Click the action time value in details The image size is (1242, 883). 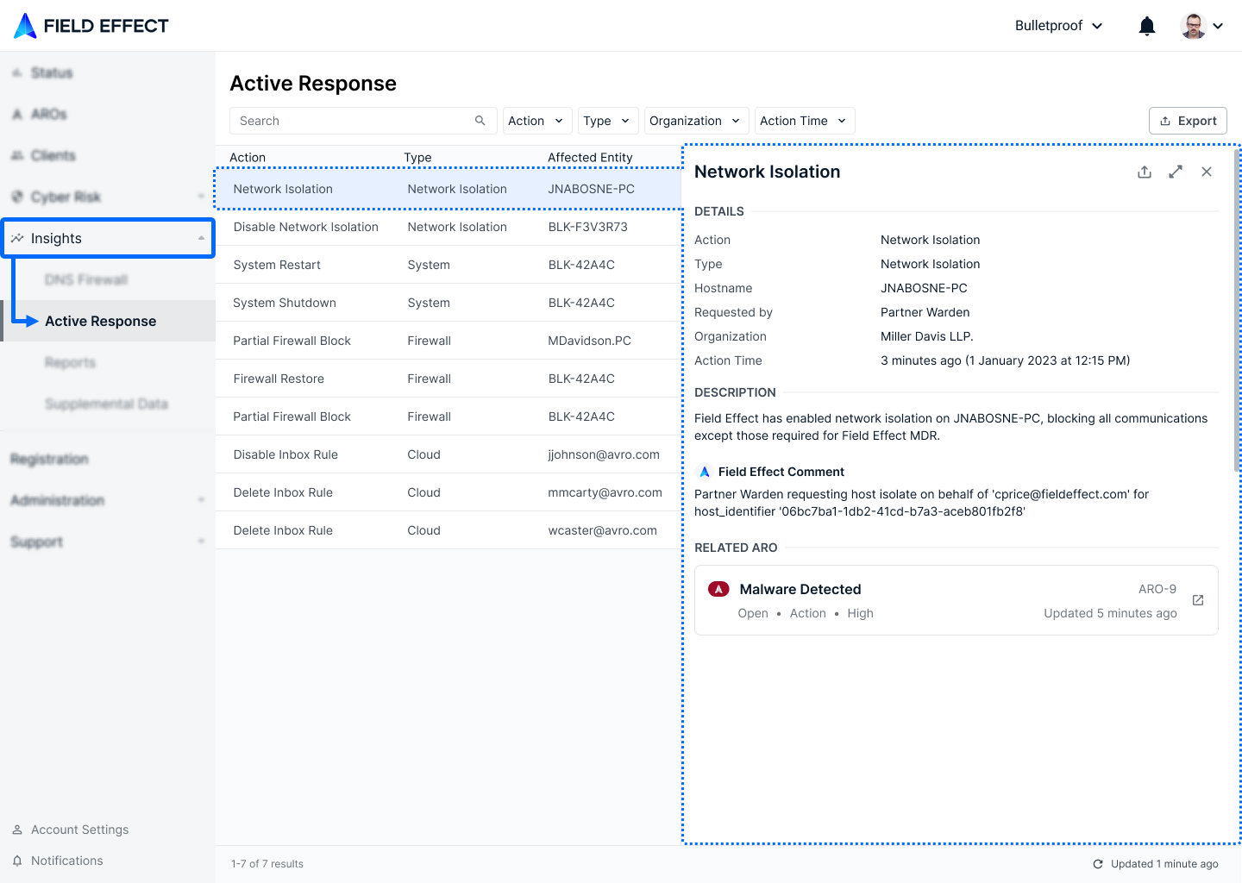pos(1006,360)
